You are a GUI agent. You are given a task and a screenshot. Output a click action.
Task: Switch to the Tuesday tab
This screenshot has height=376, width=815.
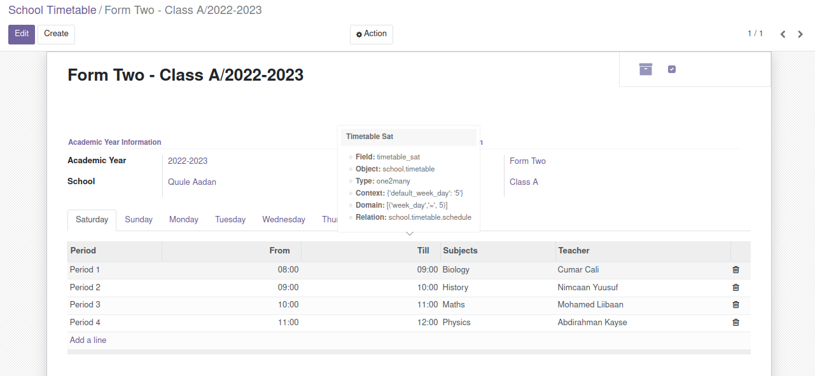[x=230, y=220]
